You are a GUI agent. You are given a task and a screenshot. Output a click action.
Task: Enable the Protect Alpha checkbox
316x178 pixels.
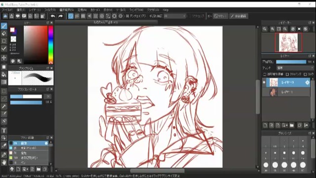coord(265,75)
